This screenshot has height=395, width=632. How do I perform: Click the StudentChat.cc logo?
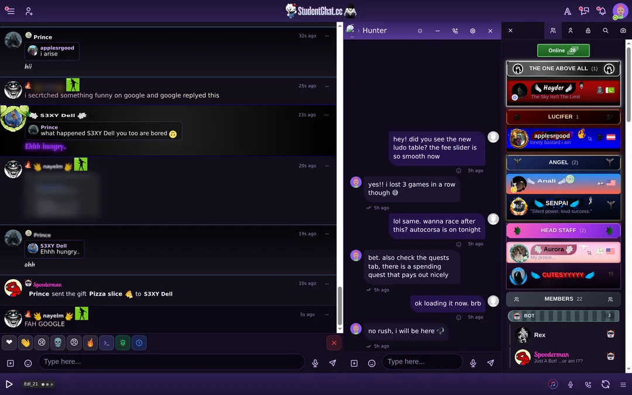[x=321, y=11]
